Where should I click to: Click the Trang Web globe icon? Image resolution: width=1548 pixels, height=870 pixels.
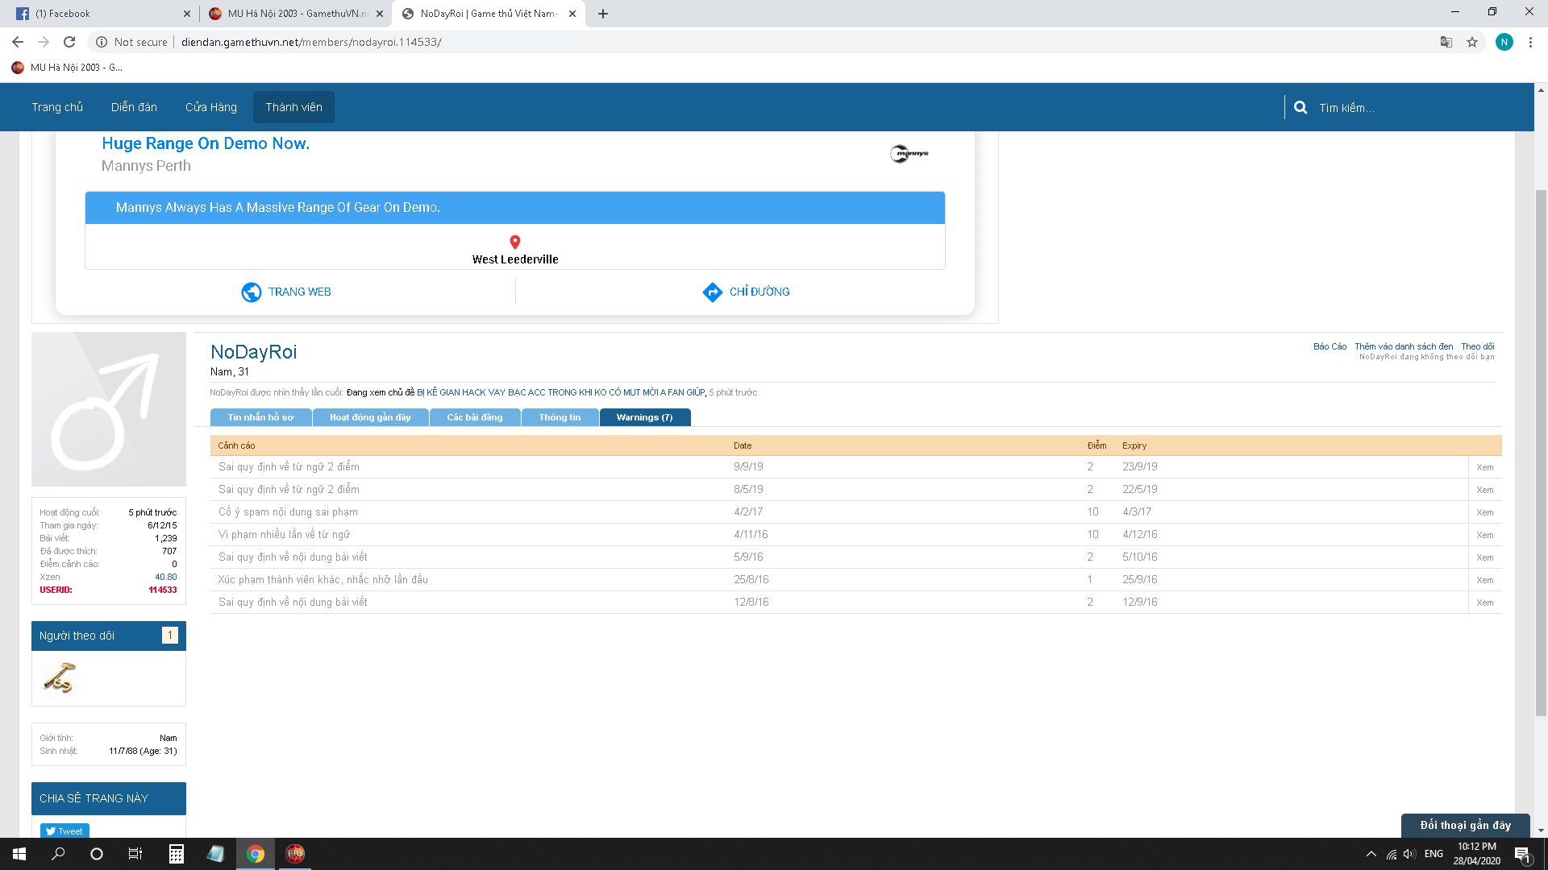[x=252, y=292]
